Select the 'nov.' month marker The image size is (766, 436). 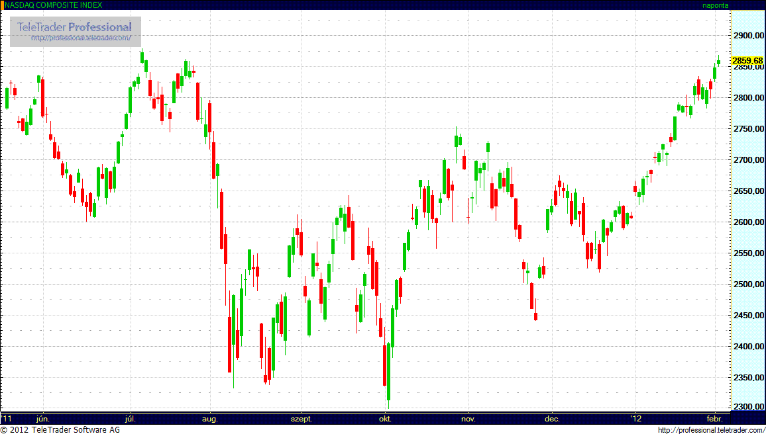coord(468,419)
